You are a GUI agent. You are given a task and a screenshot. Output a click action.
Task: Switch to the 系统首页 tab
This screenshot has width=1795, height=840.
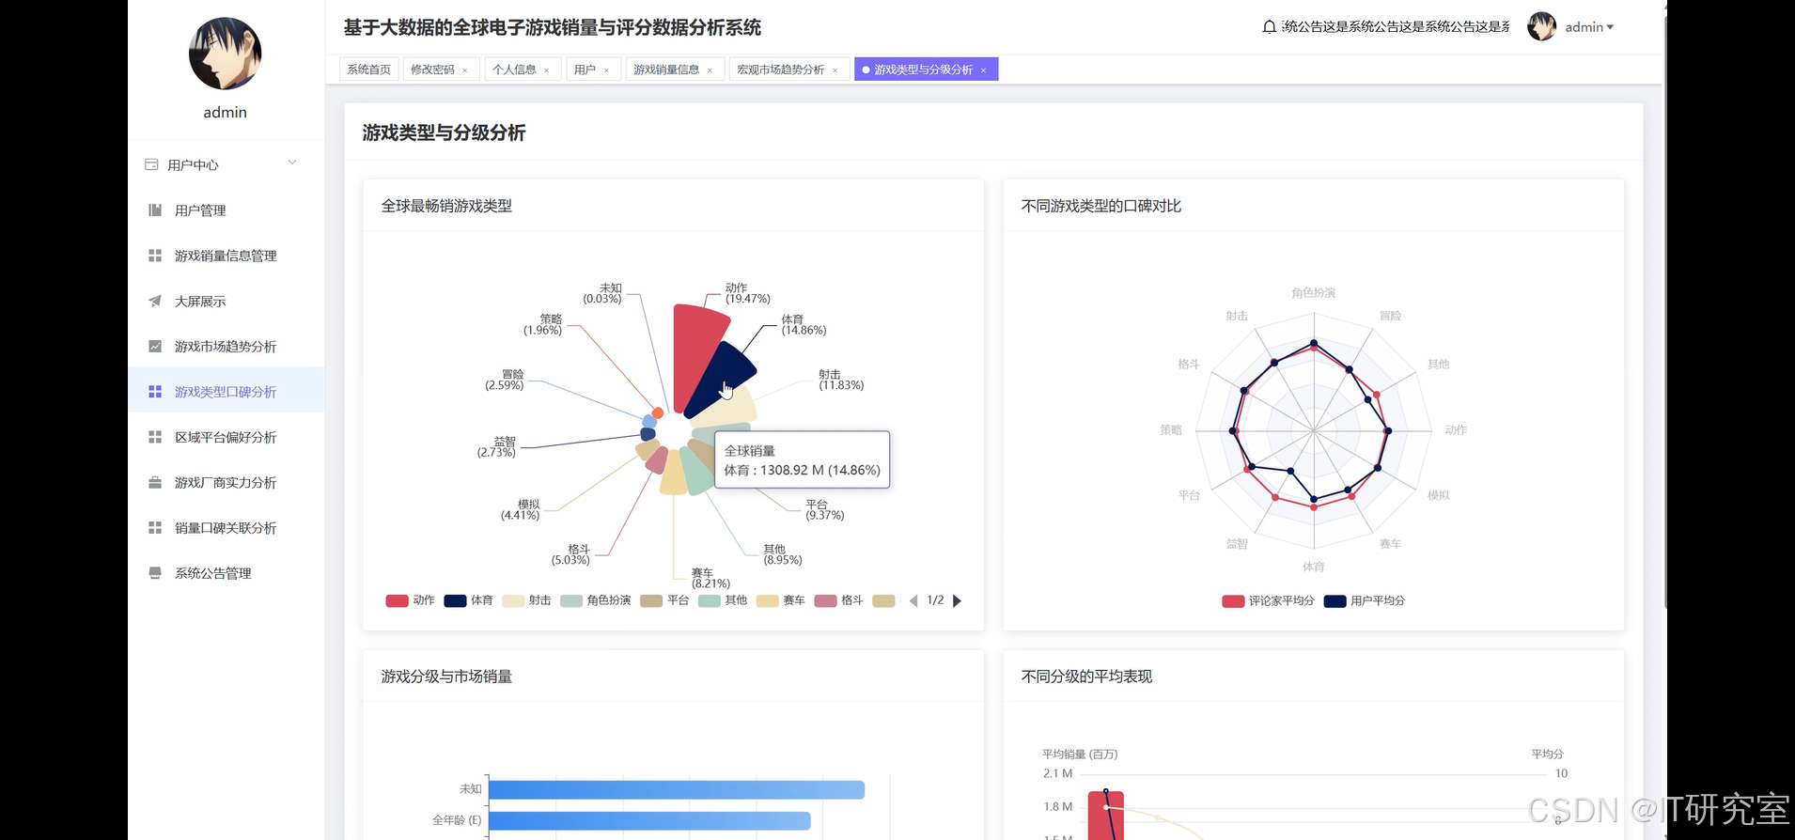(369, 70)
